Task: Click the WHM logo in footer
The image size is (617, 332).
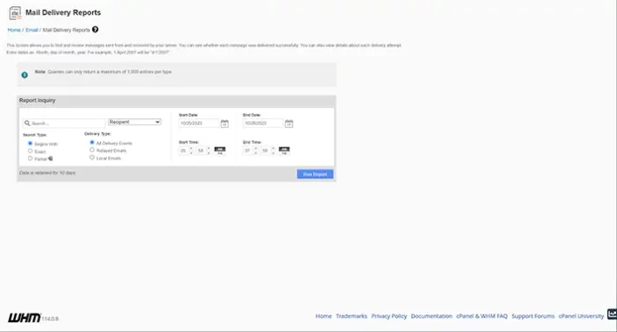Action: [25, 318]
